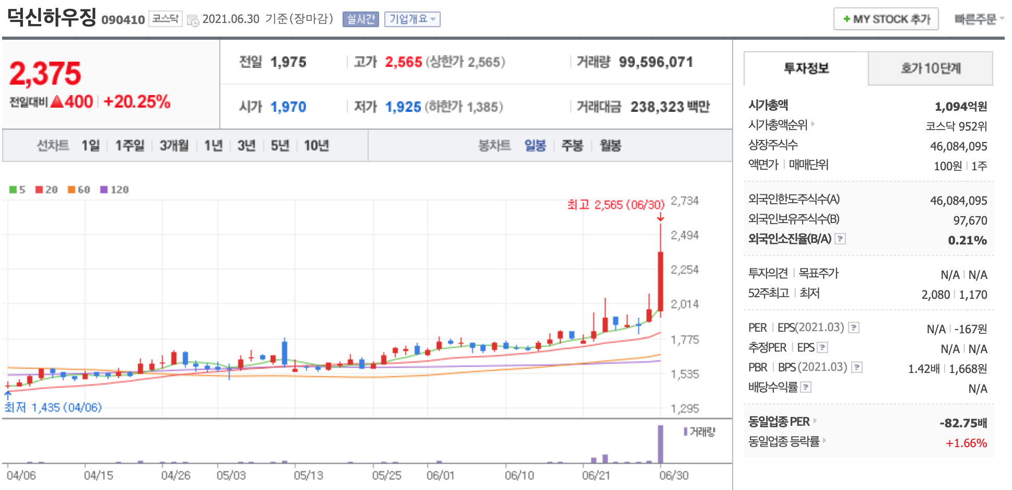Select the 1일 line chart period

point(90,146)
